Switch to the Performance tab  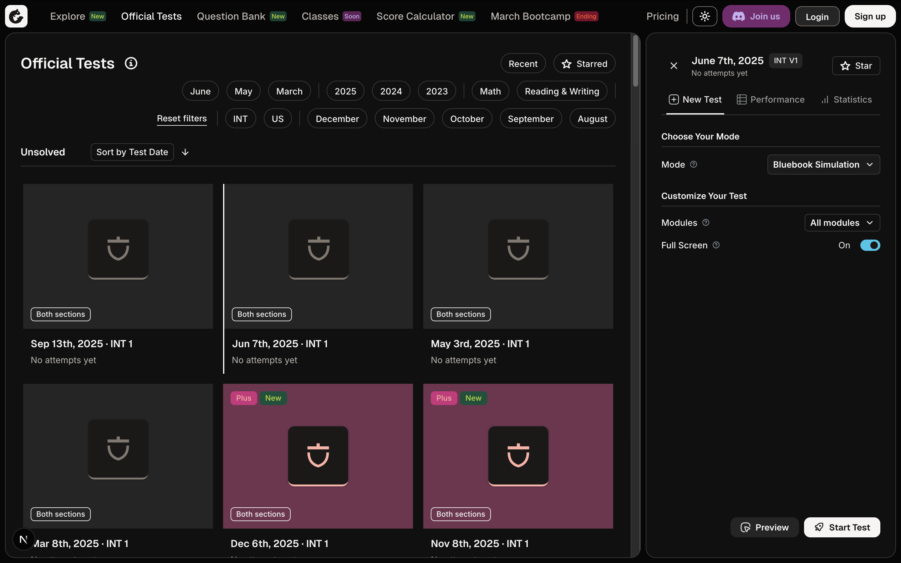(x=770, y=99)
